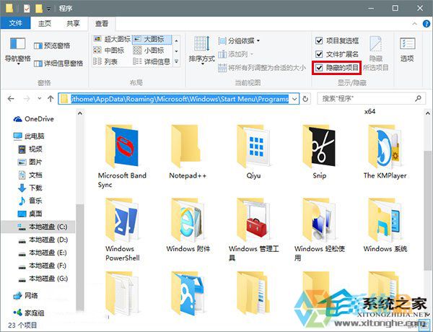Select 本地磁盘 (G:) drive
433x332 pixels.
pos(43,279)
